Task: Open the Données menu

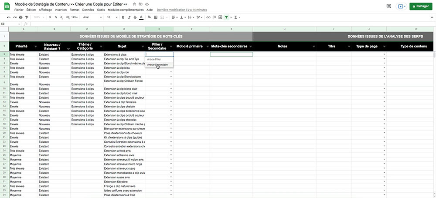Action: 88,10
